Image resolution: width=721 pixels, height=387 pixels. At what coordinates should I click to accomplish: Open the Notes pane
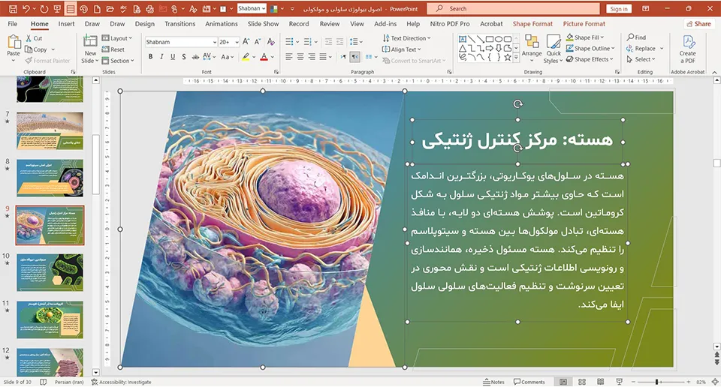tap(494, 382)
